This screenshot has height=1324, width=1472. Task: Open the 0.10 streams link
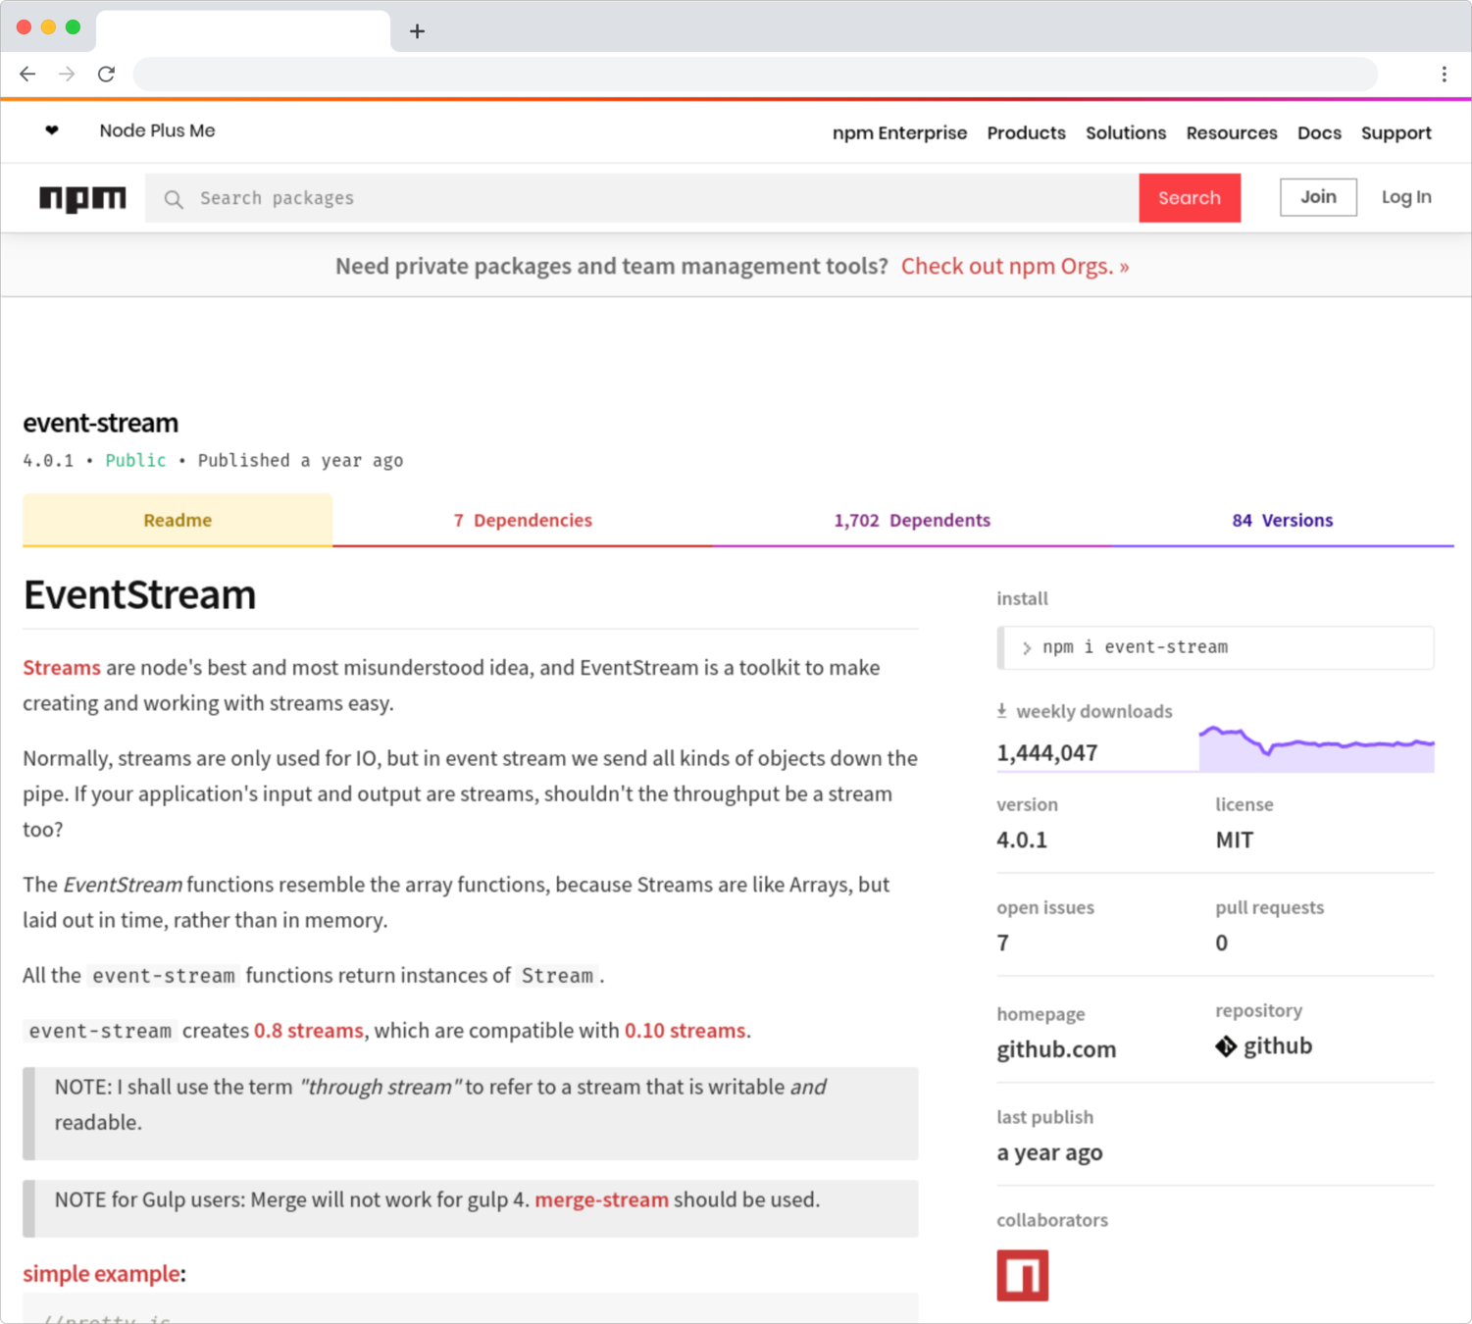click(x=685, y=1031)
